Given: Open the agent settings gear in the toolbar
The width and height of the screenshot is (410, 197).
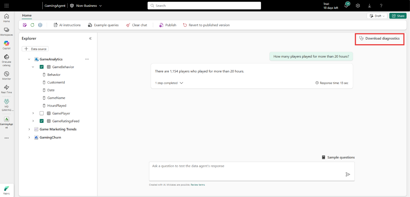Looking at the screenshot, I should (x=40, y=25).
